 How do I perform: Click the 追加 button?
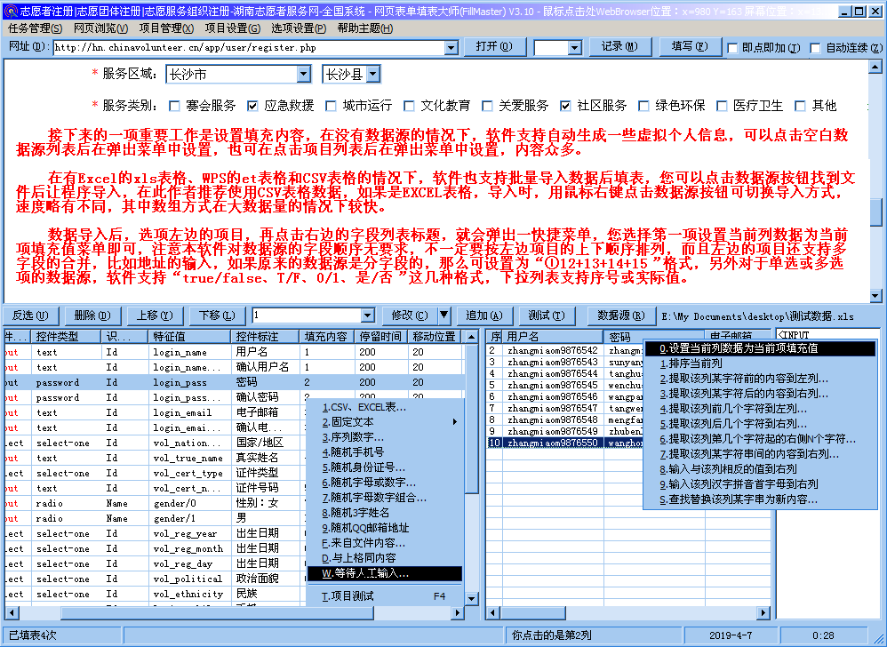[483, 316]
